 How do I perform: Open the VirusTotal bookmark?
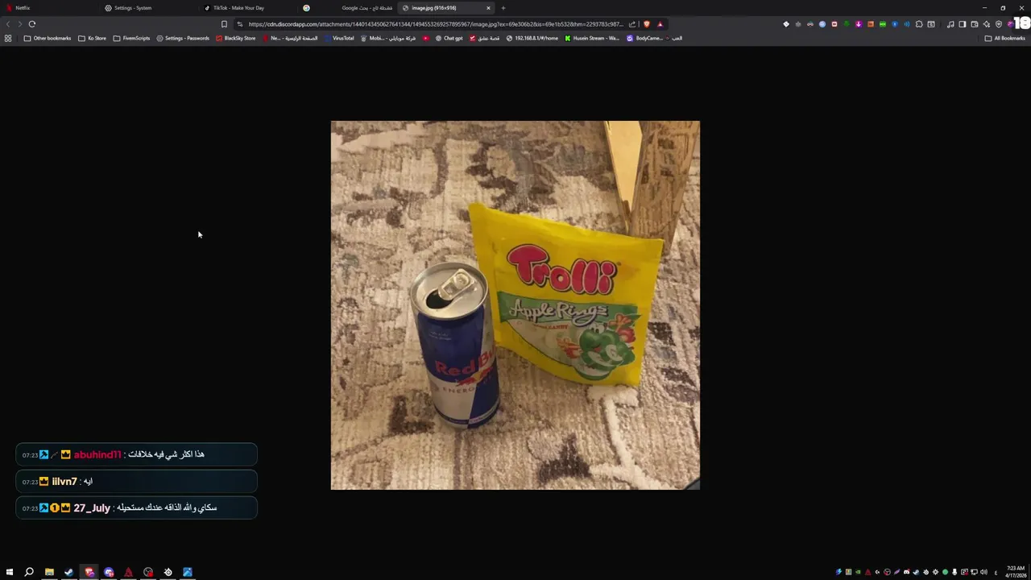click(339, 38)
